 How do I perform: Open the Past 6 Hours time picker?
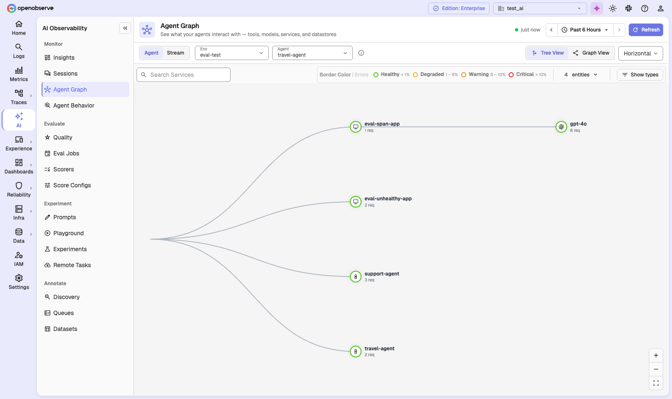(585, 30)
